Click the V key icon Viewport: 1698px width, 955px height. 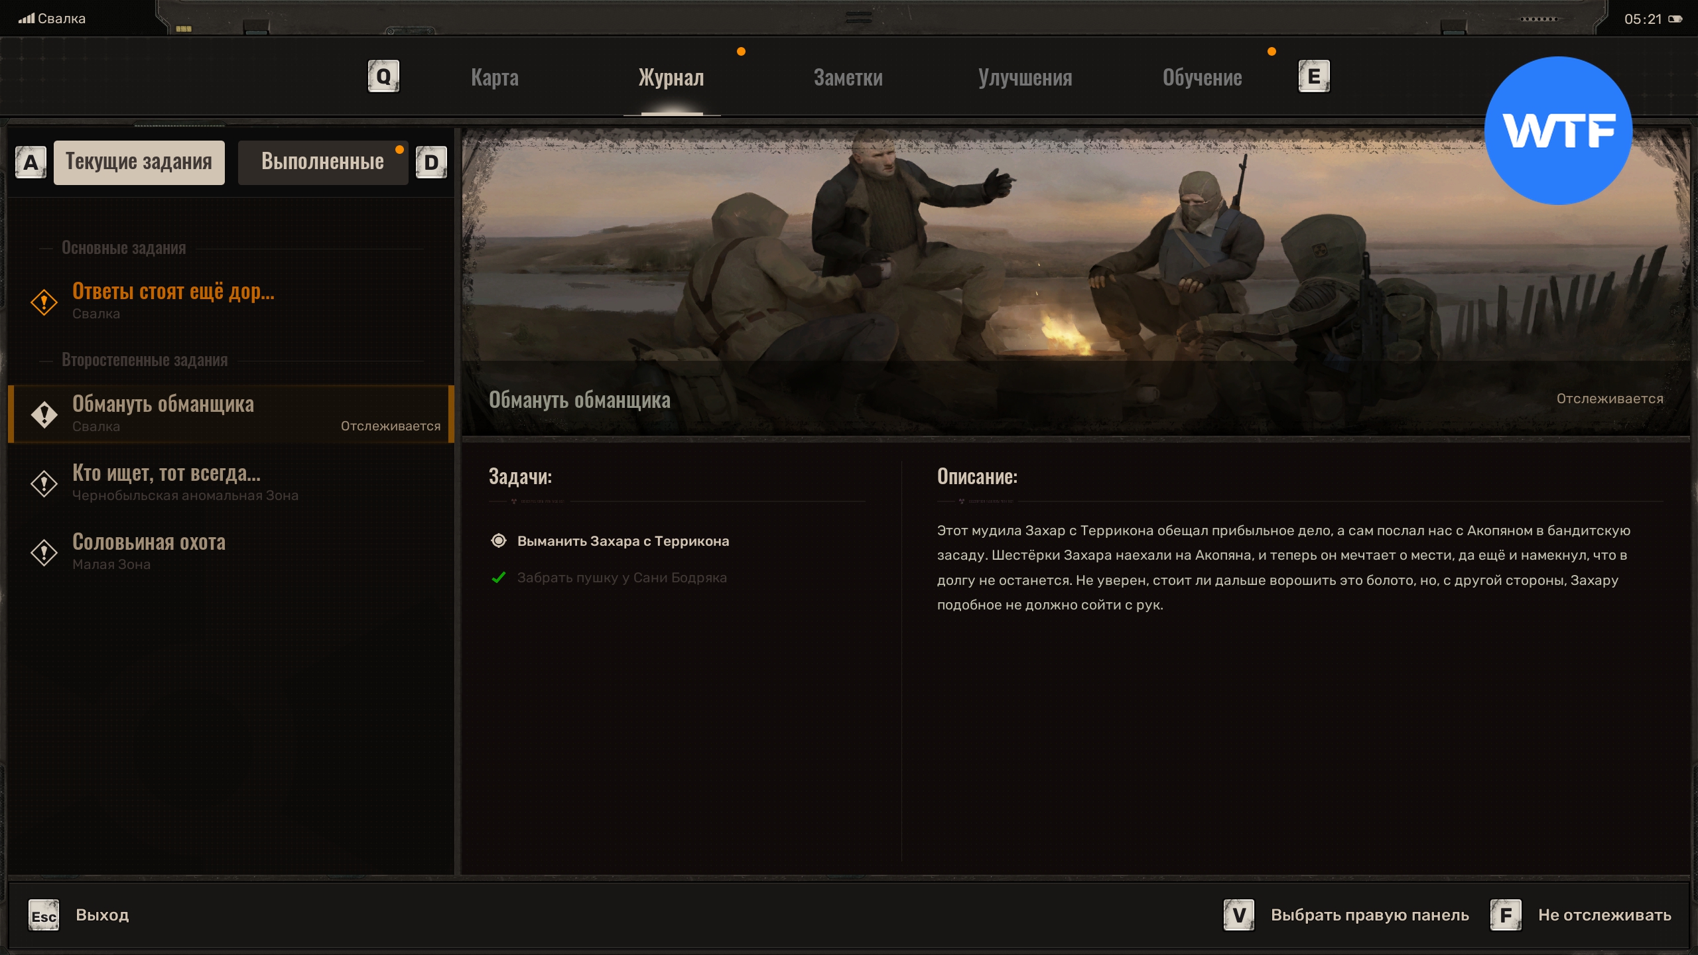pos(1238,916)
